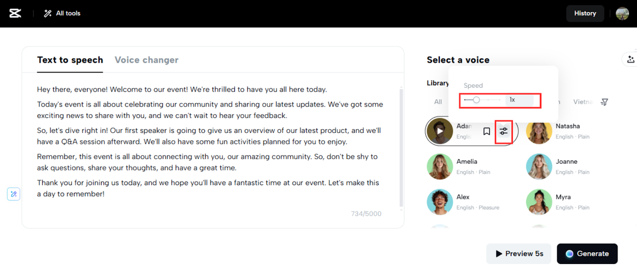Screen dimensions: 637x278
Task: Click the History button
Action: (x=585, y=13)
